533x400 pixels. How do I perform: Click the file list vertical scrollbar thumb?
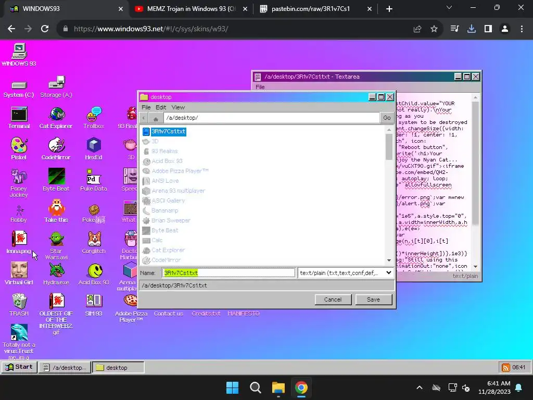389,146
